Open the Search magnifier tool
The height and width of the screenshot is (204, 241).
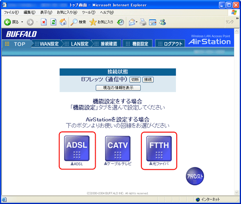(x=74, y=22)
